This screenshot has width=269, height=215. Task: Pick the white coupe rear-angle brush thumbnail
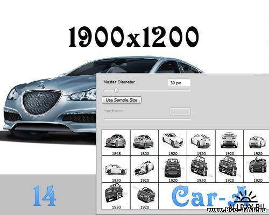pos(201,142)
